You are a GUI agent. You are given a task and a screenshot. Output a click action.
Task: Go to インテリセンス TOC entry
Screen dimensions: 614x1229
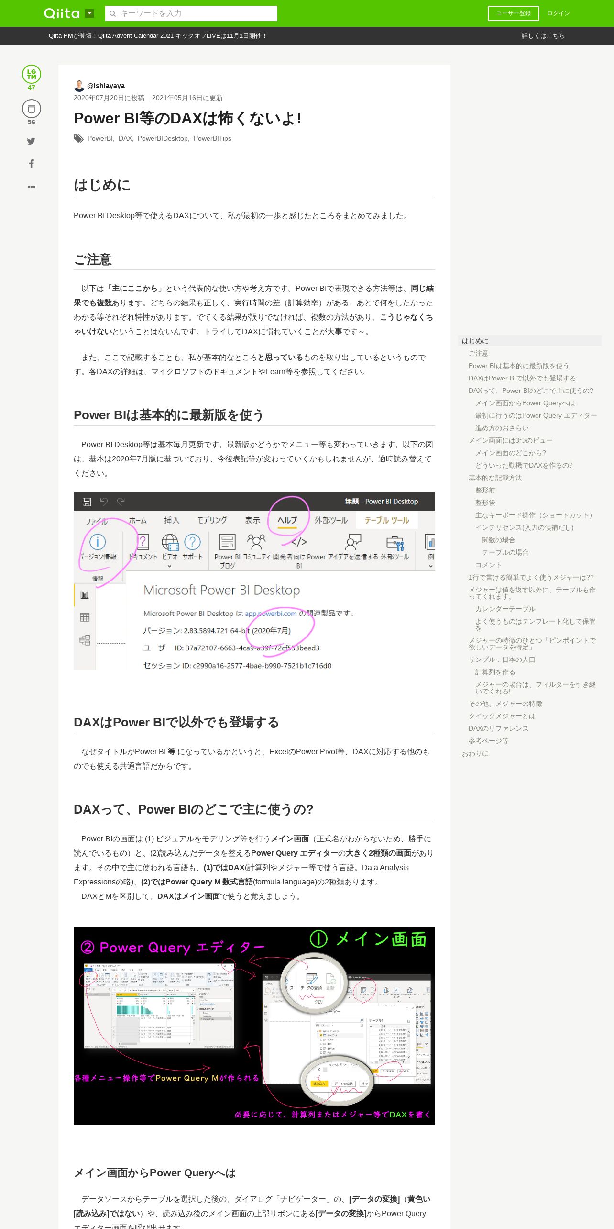coord(525,527)
